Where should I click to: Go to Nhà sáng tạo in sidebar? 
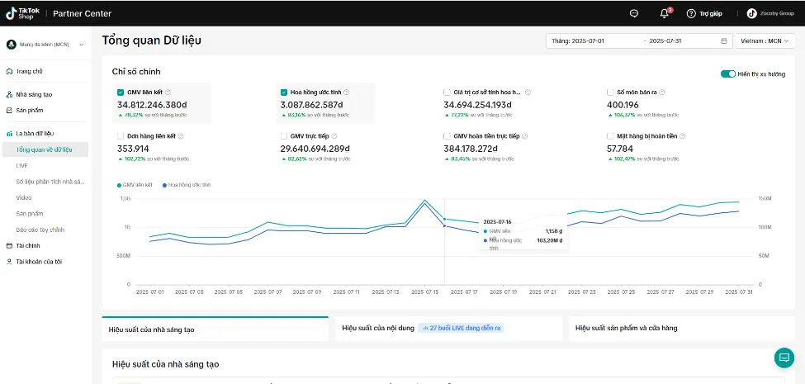[33, 95]
